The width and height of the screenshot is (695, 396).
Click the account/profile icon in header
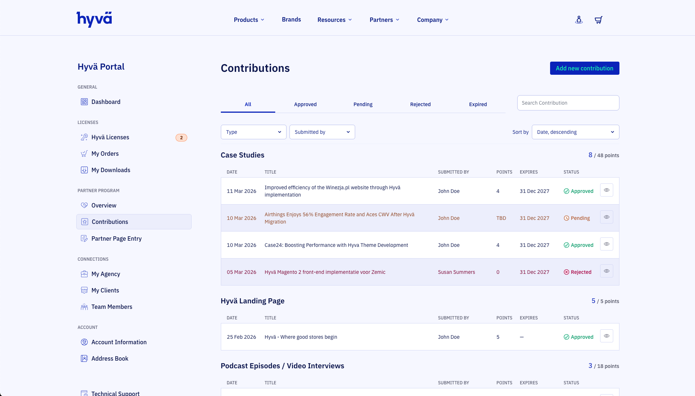[579, 20]
